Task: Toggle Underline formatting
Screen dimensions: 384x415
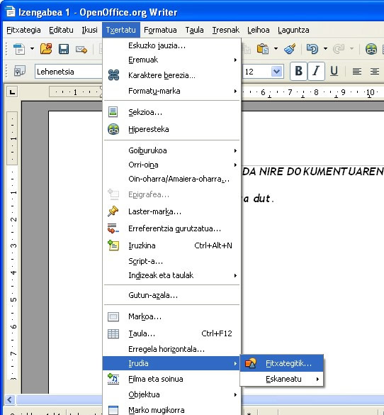Action: [334, 71]
